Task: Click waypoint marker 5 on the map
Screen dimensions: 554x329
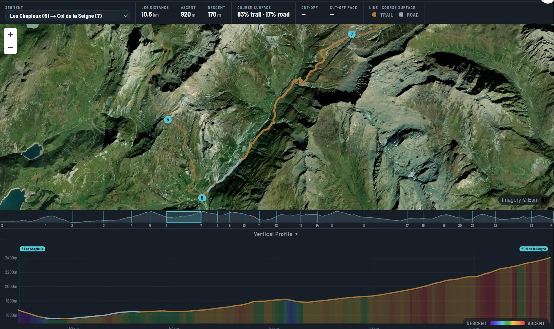Action: pos(168,120)
